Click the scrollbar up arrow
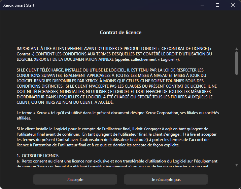This screenshot has width=241, height=189. (237, 49)
